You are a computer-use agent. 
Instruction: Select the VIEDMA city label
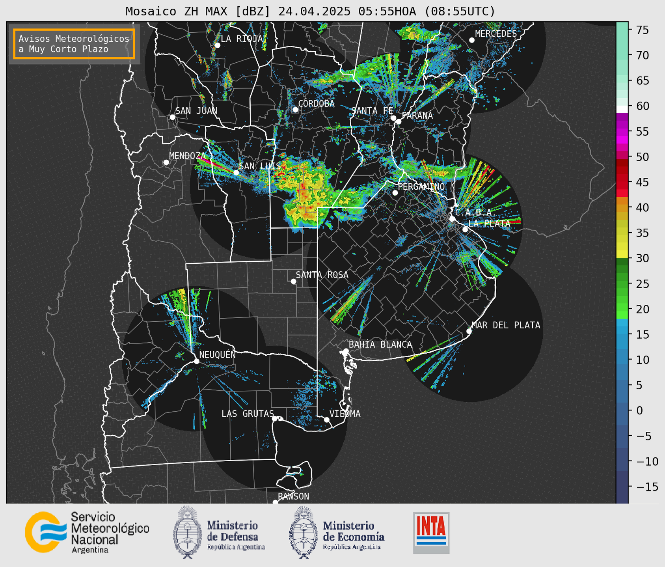(x=345, y=414)
